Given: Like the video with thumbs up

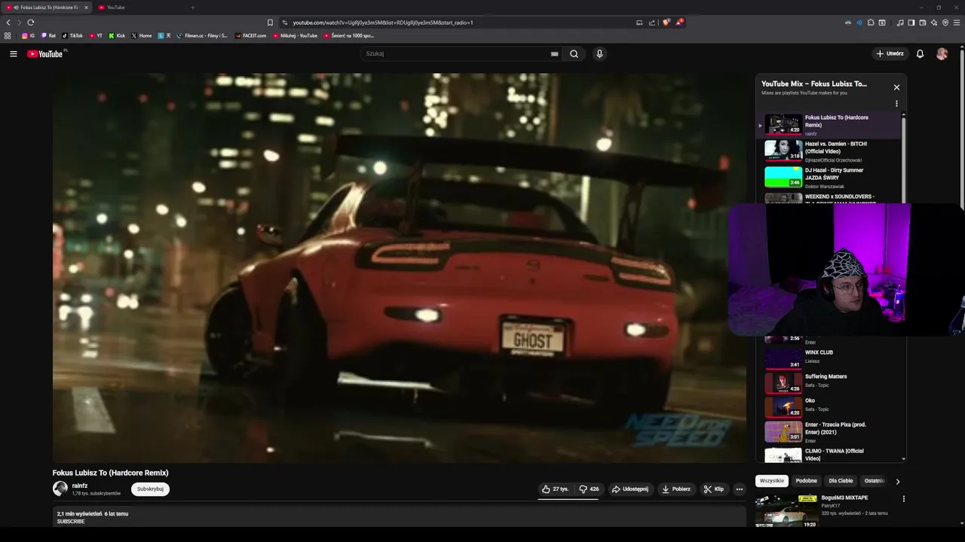Looking at the screenshot, I should click(556, 489).
